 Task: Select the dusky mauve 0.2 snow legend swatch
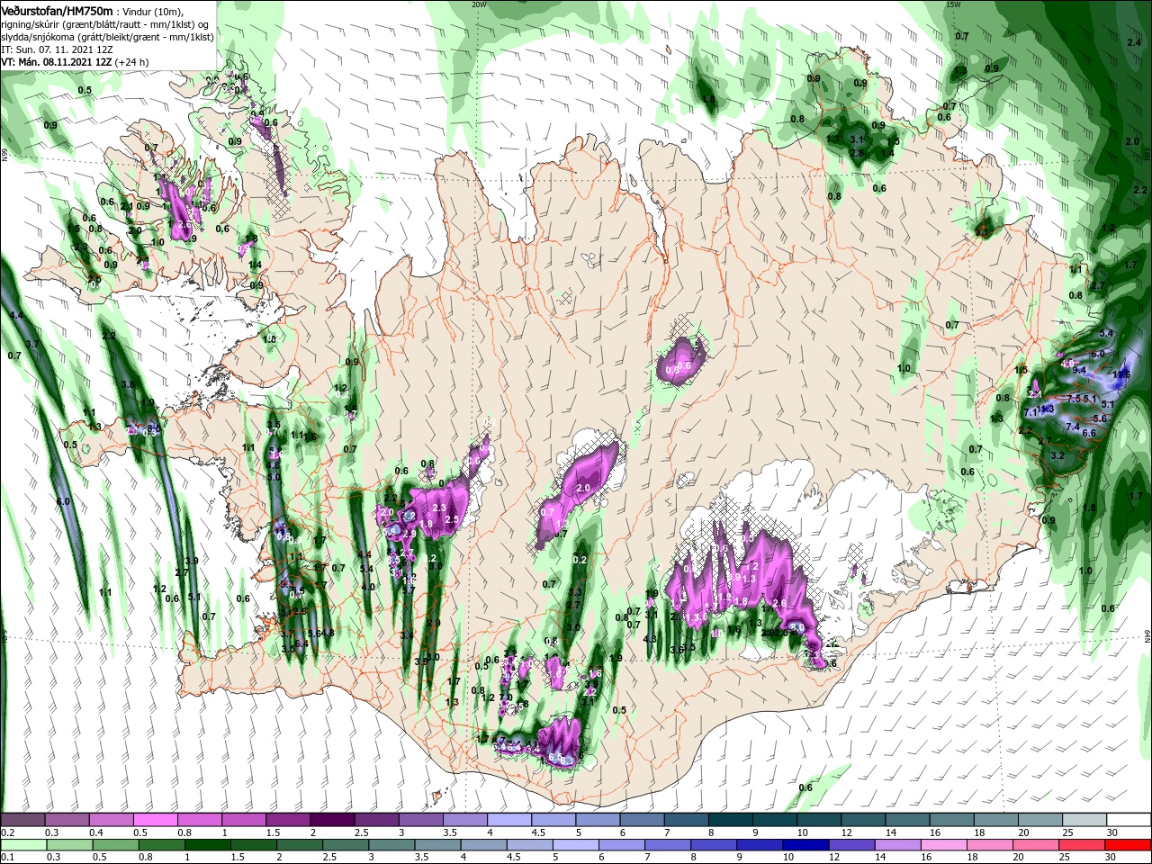(22, 820)
